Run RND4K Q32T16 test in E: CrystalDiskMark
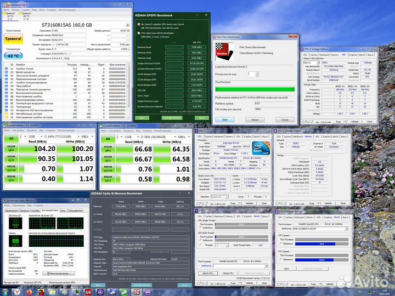This screenshot has width=395, height=296. pyautogui.click(x=108, y=169)
